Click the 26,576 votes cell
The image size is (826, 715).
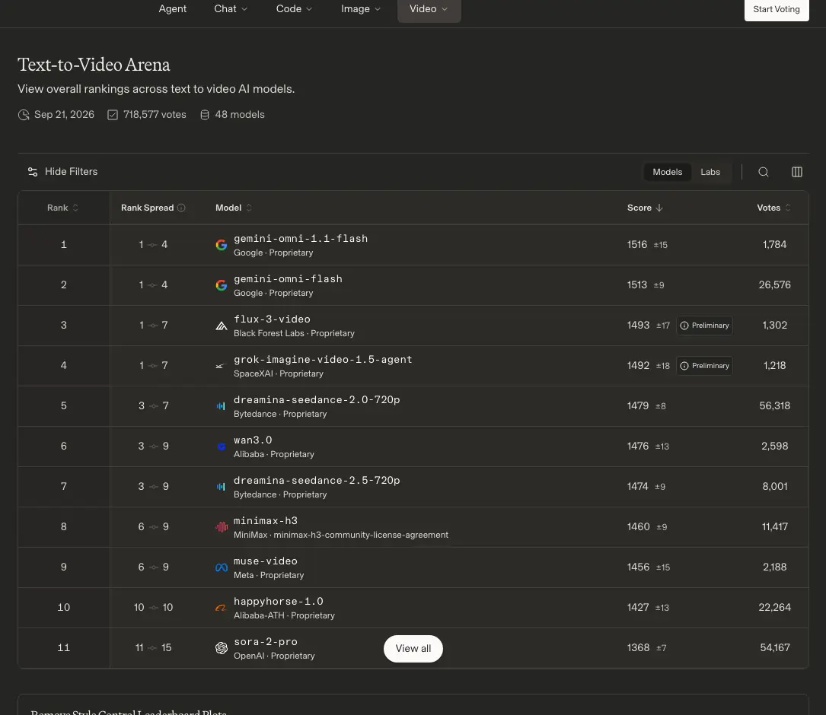pos(774,284)
